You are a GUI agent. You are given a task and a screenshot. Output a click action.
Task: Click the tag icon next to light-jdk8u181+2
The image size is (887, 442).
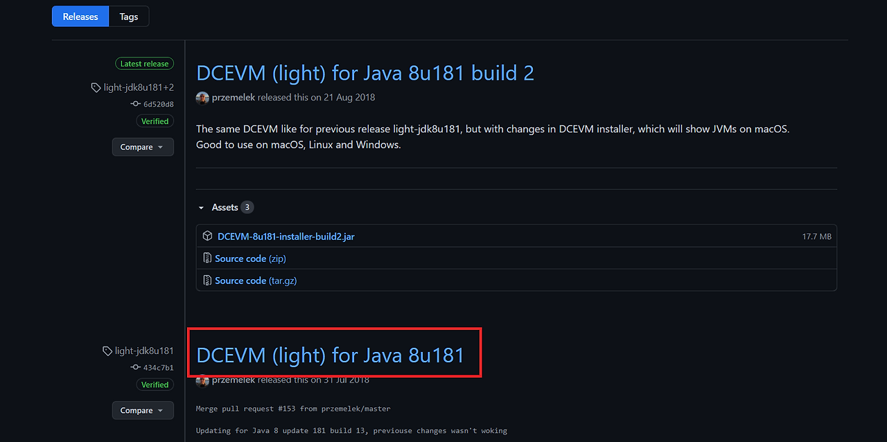point(96,87)
